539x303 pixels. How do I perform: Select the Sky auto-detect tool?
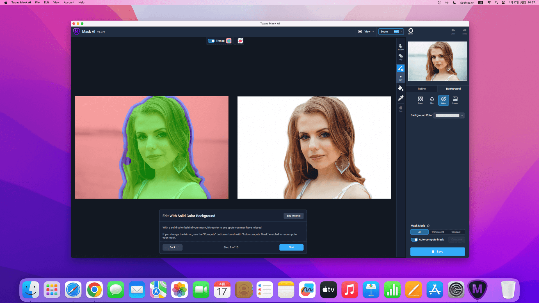point(401,57)
